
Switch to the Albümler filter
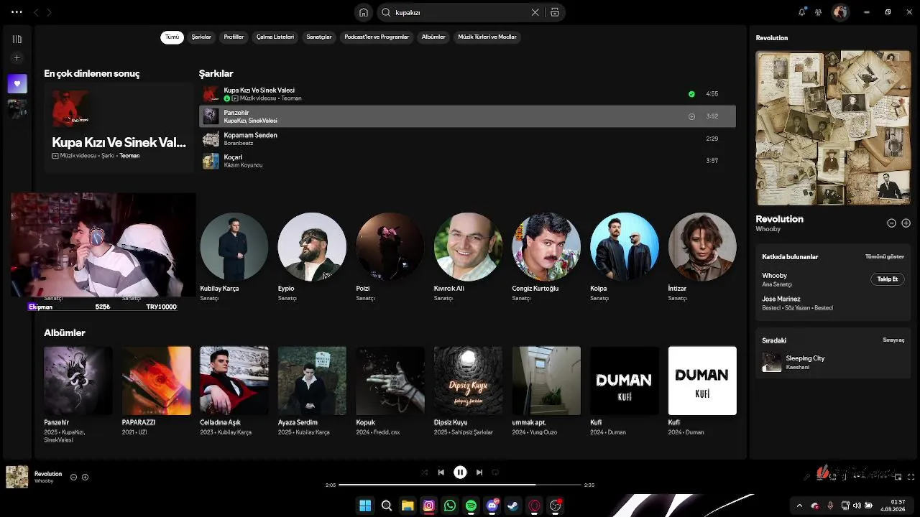pos(433,37)
